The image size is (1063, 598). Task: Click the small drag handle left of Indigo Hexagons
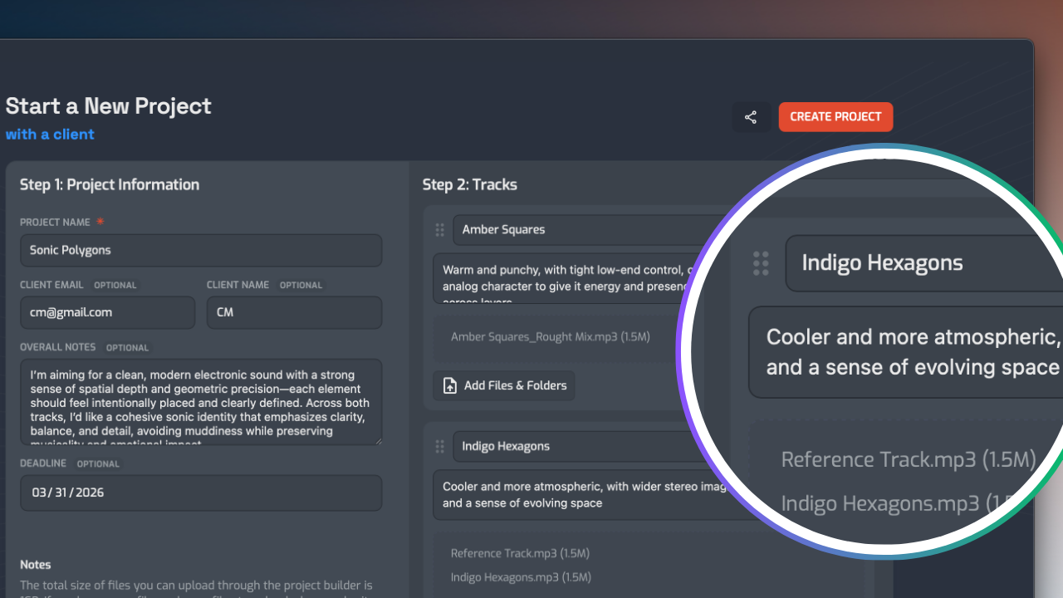(440, 447)
